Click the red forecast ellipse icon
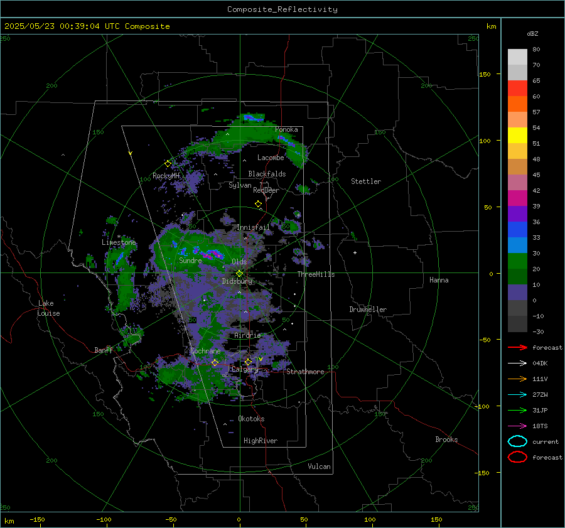 (517, 457)
